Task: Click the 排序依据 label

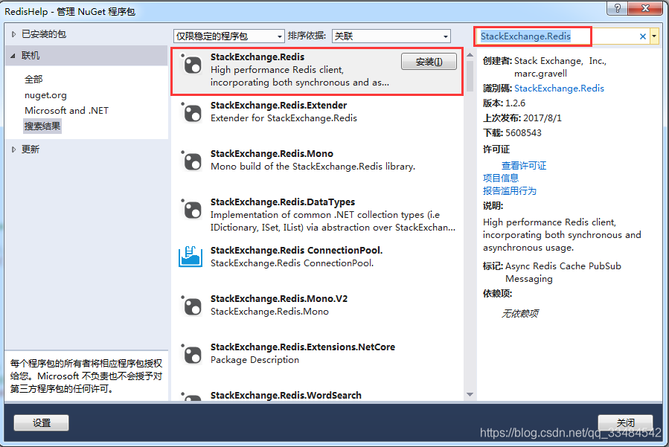Action: tap(307, 36)
